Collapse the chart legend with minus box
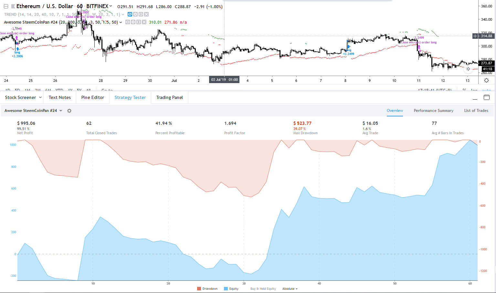This screenshot has width=496, height=293. pos(6,6)
